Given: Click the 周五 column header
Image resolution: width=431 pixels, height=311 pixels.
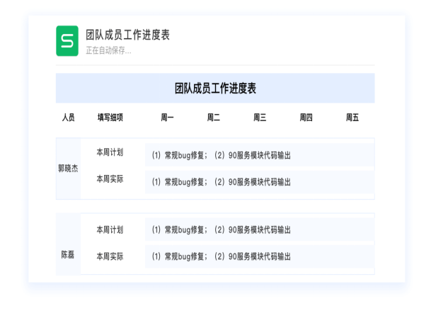Looking at the screenshot, I should [352, 118].
